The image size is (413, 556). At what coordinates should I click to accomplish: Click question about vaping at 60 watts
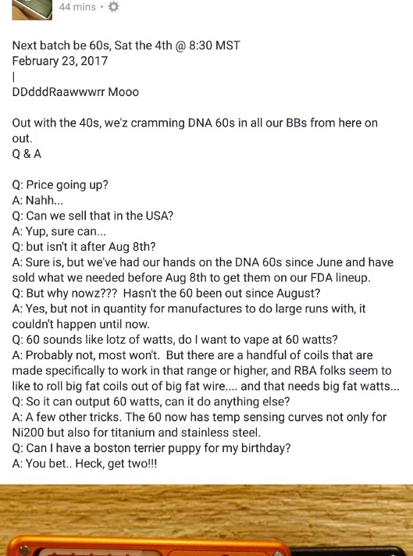click(x=175, y=340)
